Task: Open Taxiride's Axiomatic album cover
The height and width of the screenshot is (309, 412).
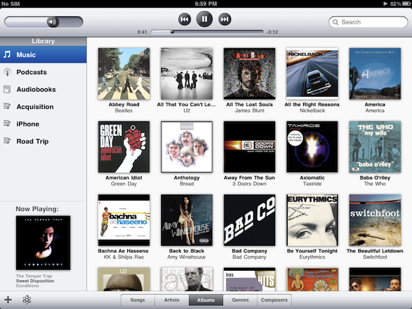Action: (x=312, y=147)
